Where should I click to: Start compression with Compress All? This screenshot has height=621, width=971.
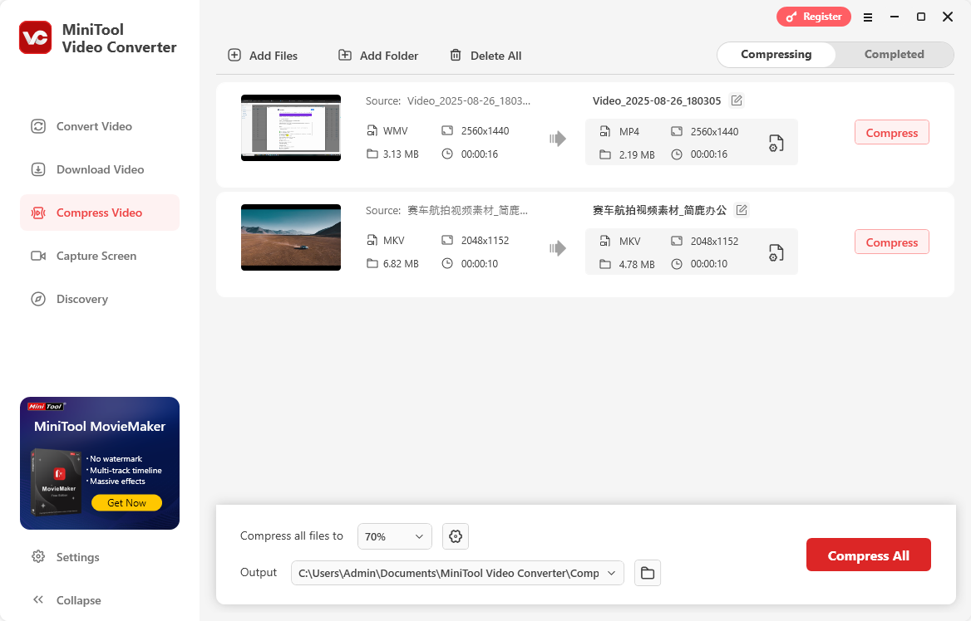868,555
